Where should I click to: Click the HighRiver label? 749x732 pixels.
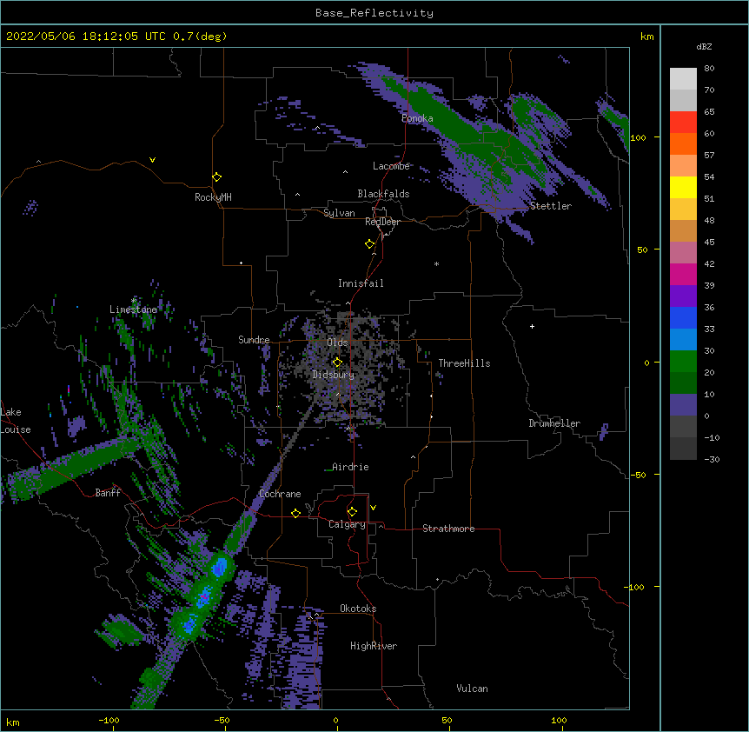[x=374, y=646]
